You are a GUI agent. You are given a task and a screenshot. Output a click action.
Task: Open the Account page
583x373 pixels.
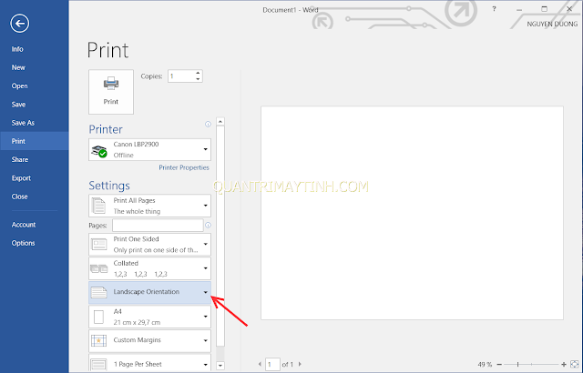coord(24,225)
